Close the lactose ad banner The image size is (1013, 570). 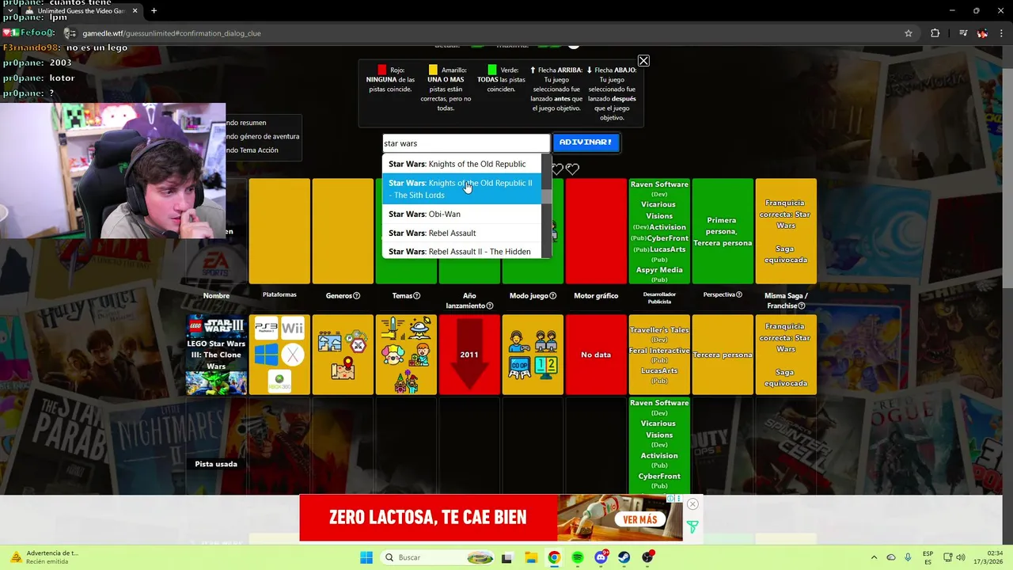coord(692,504)
